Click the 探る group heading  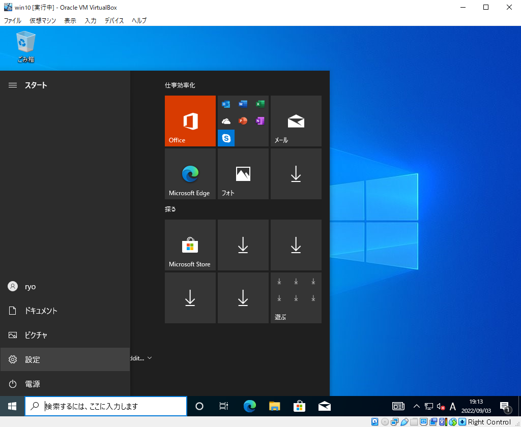[x=170, y=209]
